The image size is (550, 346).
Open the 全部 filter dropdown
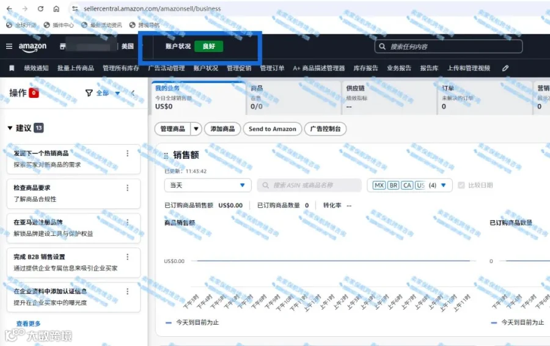pos(108,93)
